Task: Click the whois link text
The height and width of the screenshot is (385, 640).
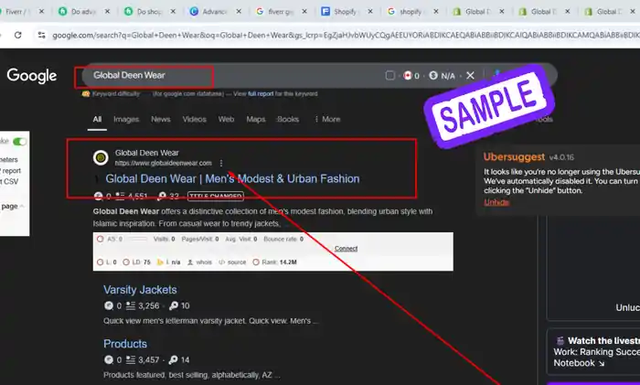Action: pos(204,262)
